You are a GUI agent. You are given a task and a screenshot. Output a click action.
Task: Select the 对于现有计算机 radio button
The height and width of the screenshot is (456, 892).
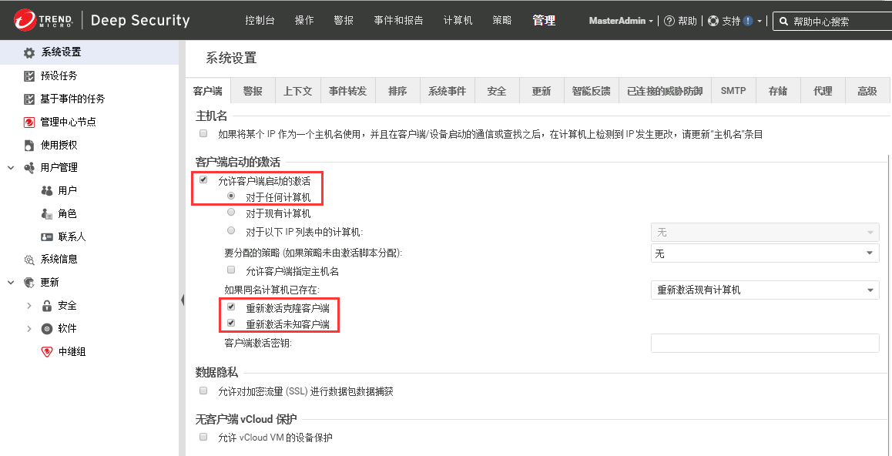click(231, 213)
